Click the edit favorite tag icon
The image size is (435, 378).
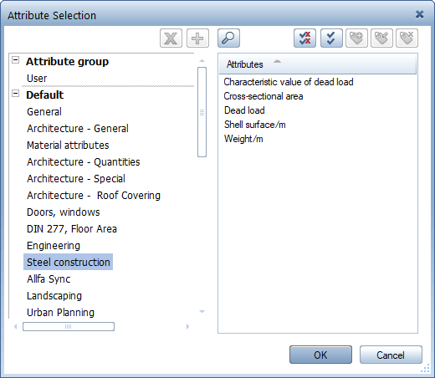(381, 38)
